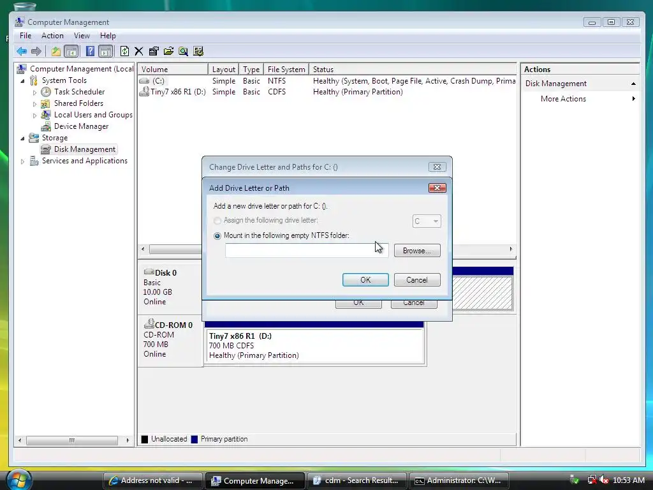Click the Storage icon in the tree
Viewport: 653px width, 490px height.
34,138
